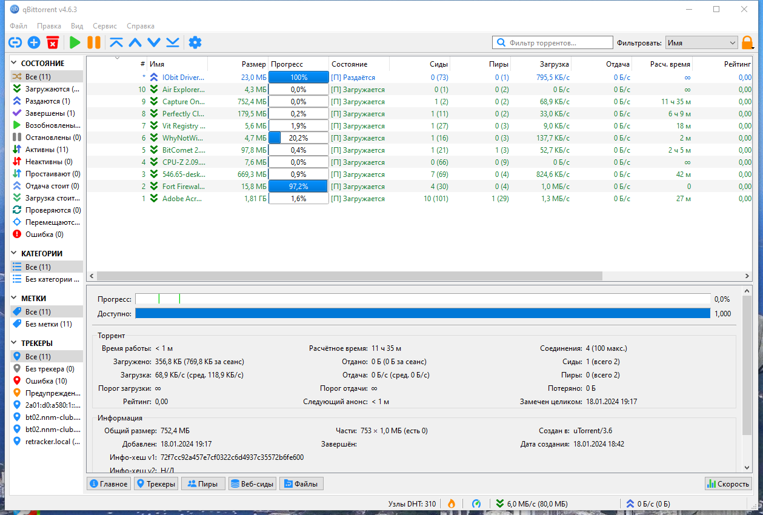Lock qBittorrent with the padlock icon
This screenshot has width=763, height=515.
point(747,42)
